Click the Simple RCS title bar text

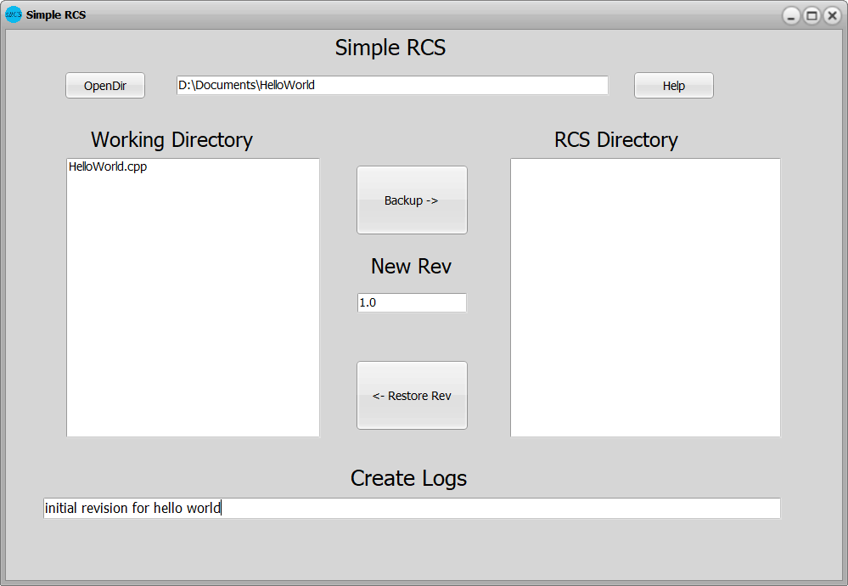pyautogui.click(x=56, y=15)
